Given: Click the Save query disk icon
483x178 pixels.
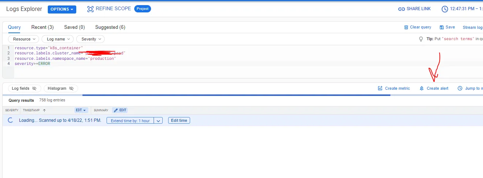Looking at the screenshot, I should point(441,27).
